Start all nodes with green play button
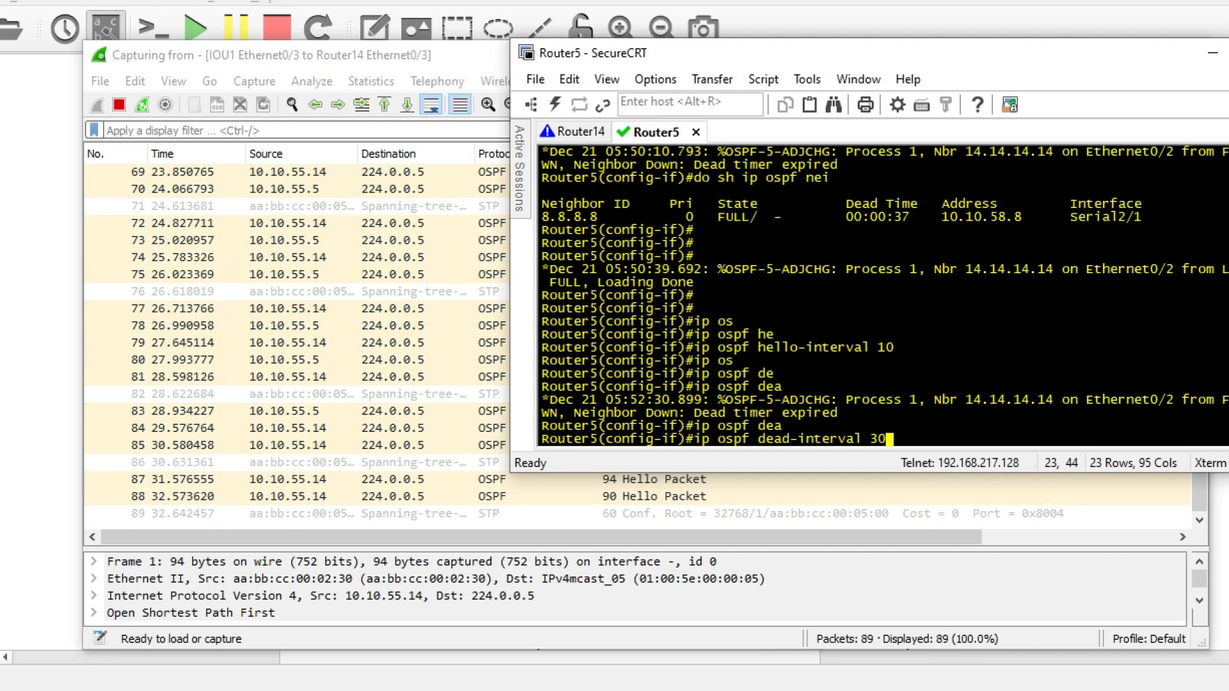The image size is (1229, 691). (195, 28)
